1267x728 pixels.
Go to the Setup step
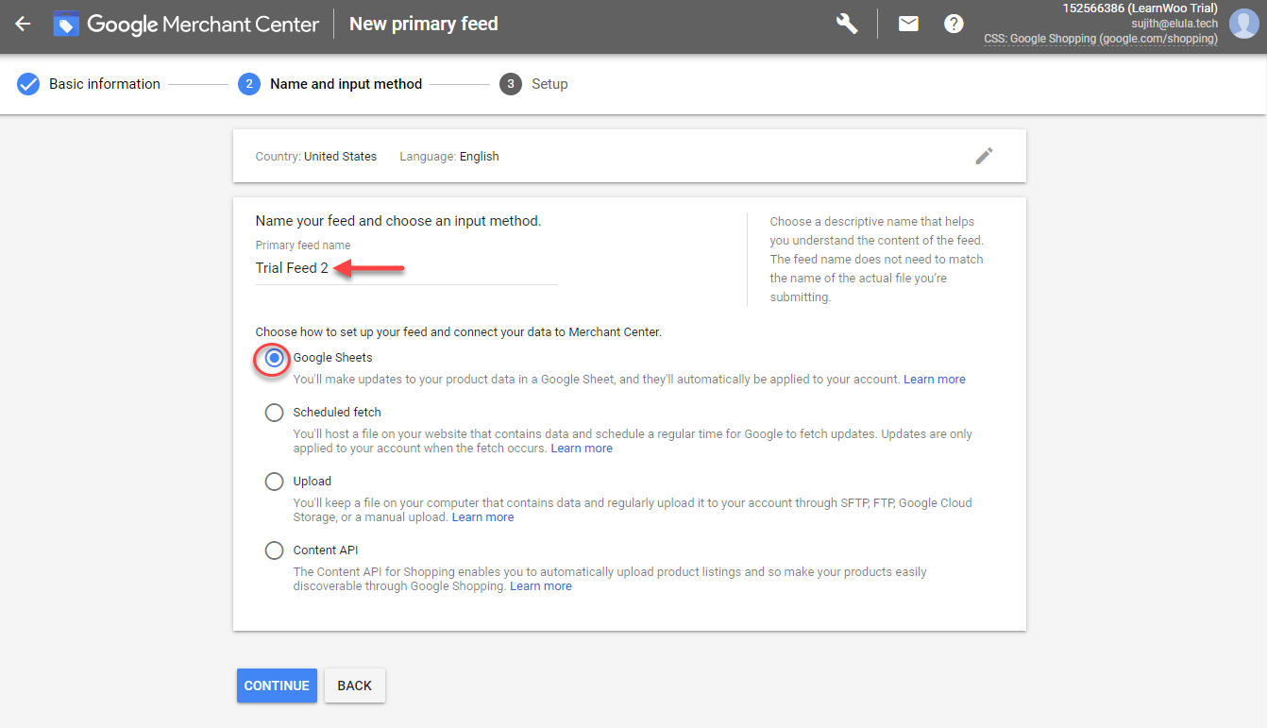click(549, 84)
